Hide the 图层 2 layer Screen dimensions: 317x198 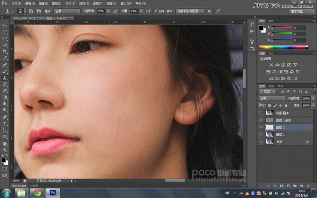tap(261, 127)
